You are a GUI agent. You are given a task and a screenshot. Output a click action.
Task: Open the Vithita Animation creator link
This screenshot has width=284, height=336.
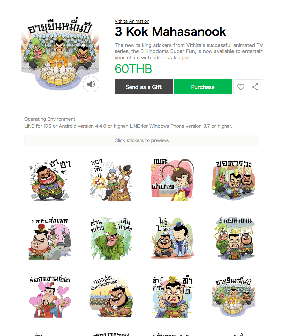(x=132, y=21)
